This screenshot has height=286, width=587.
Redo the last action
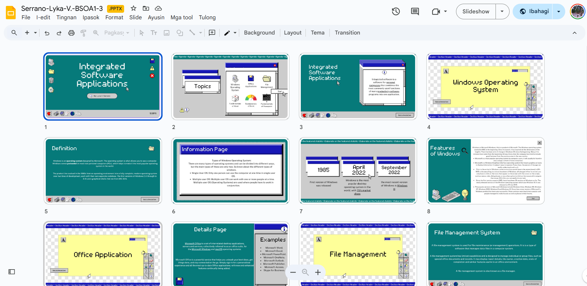(x=59, y=33)
